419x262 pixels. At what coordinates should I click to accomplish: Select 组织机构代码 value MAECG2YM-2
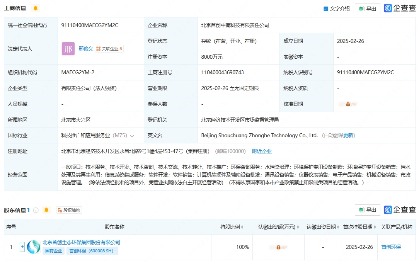(x=78, y=72)
